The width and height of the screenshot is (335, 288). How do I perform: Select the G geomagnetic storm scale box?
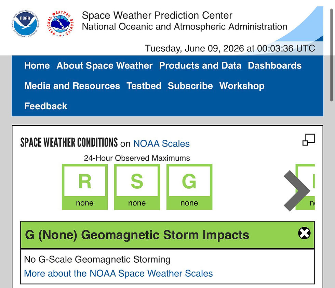[189, 187]
